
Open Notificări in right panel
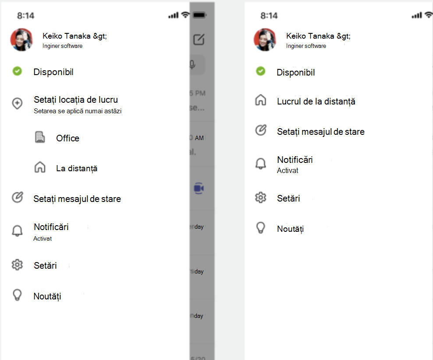[295, 160]
